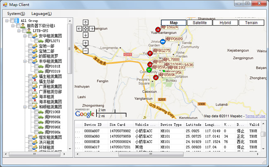Image resolution: width=269 pixels, height=167 pixels.
Task: Click the 闽FL7888 map label
Action: point(171,60)
